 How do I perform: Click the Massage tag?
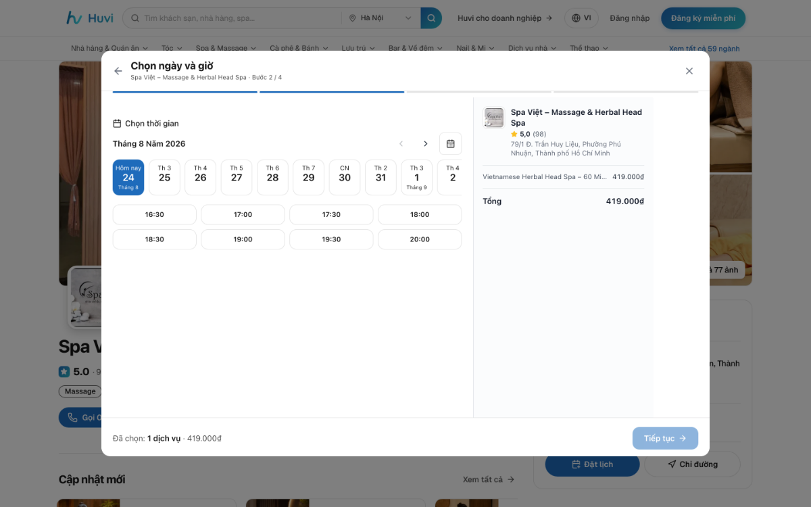80,391
